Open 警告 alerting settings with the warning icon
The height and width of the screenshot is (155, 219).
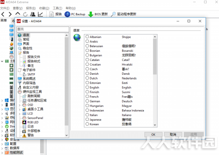click(x=28, y=135)
